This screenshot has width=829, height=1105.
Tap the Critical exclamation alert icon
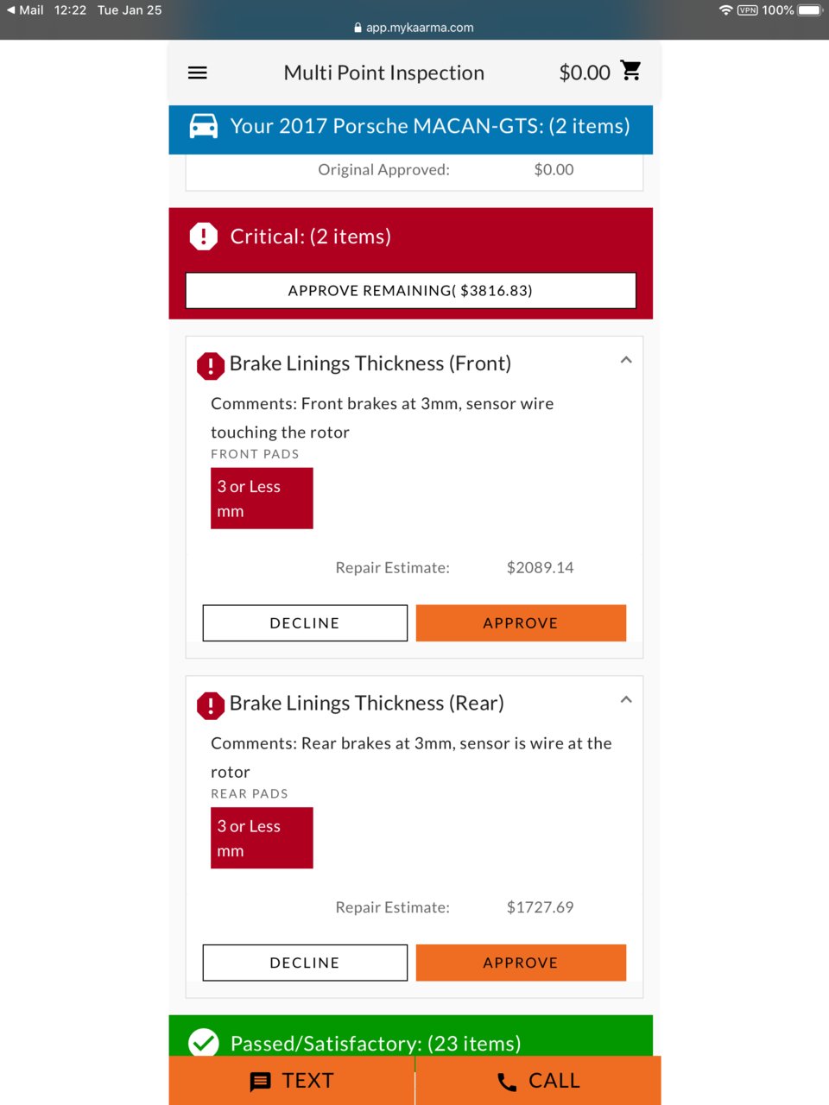204,236
